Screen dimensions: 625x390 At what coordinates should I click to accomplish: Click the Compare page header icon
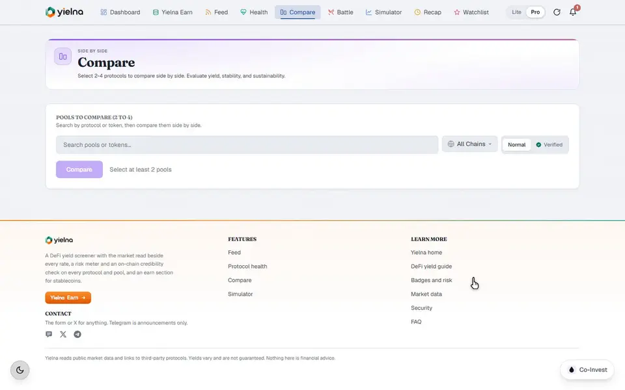(63, 57)
